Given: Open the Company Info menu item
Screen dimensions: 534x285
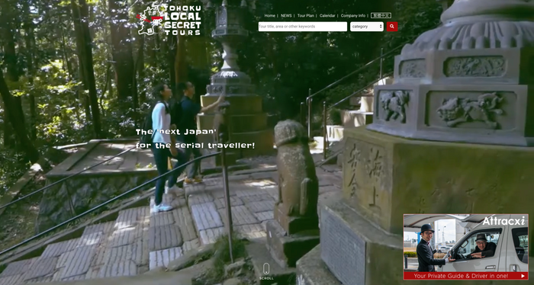Looking at the screenshot, I should pyautogui.click(x=352, y=16).
